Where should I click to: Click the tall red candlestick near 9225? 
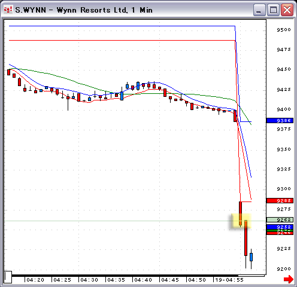[x=246, y=238]
